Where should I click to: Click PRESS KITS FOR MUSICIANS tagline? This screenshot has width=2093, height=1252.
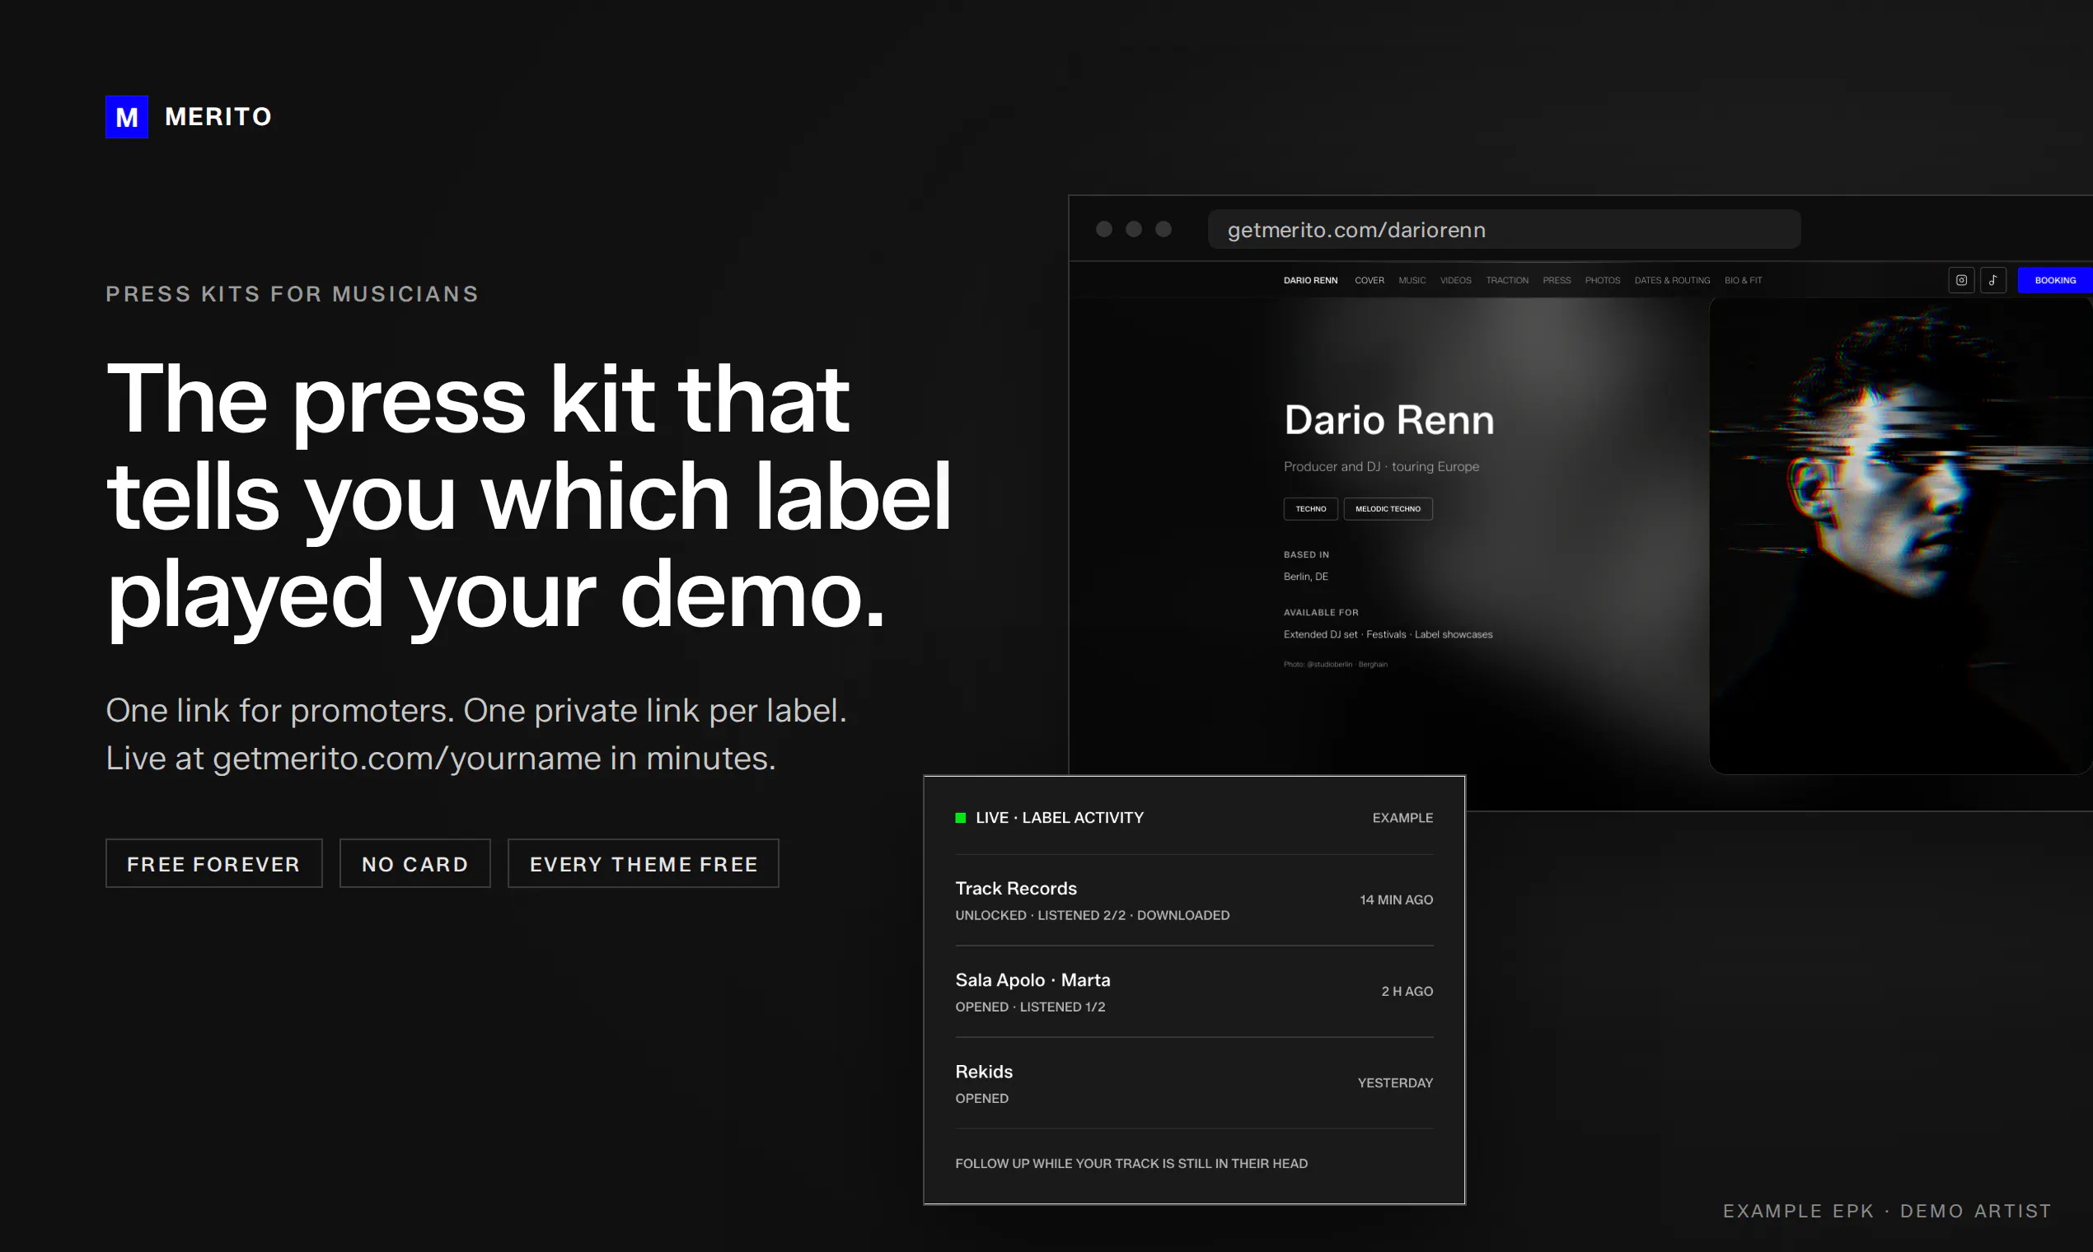point(292,293)
